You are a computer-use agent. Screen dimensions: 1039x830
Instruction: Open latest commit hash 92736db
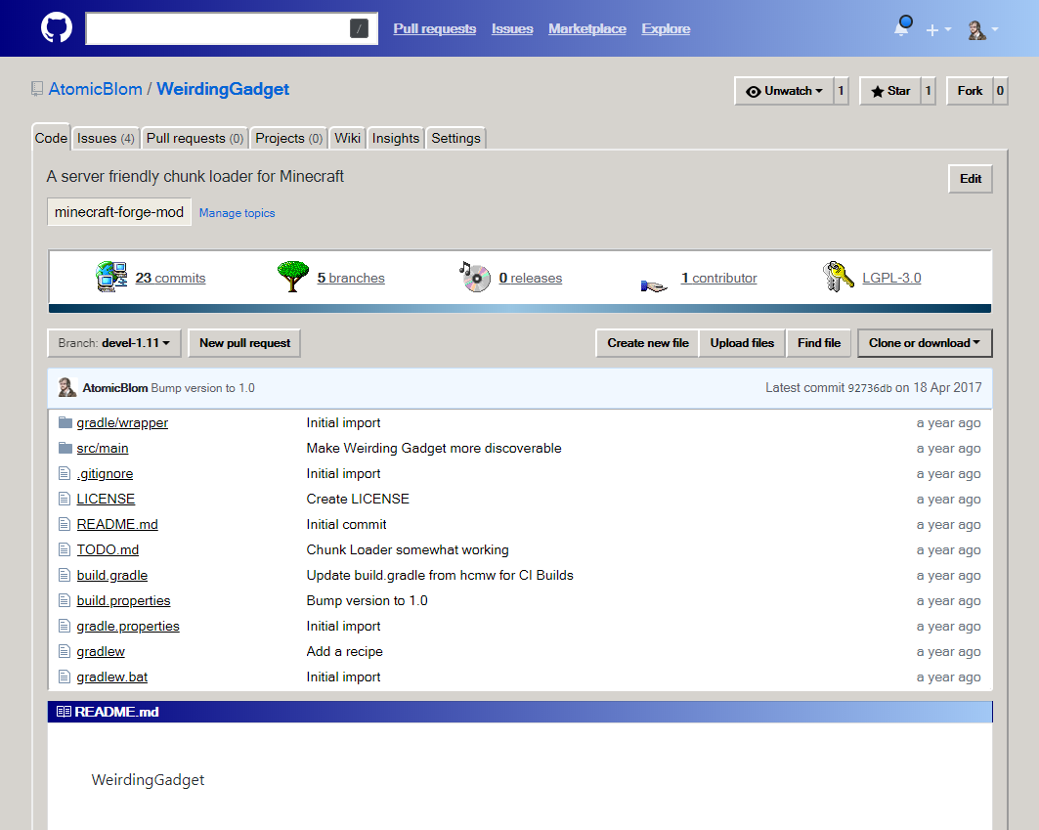point(870,388)
